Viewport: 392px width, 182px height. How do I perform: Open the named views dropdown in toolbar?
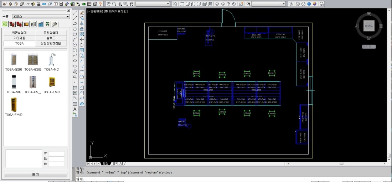(x=268, y=4)
